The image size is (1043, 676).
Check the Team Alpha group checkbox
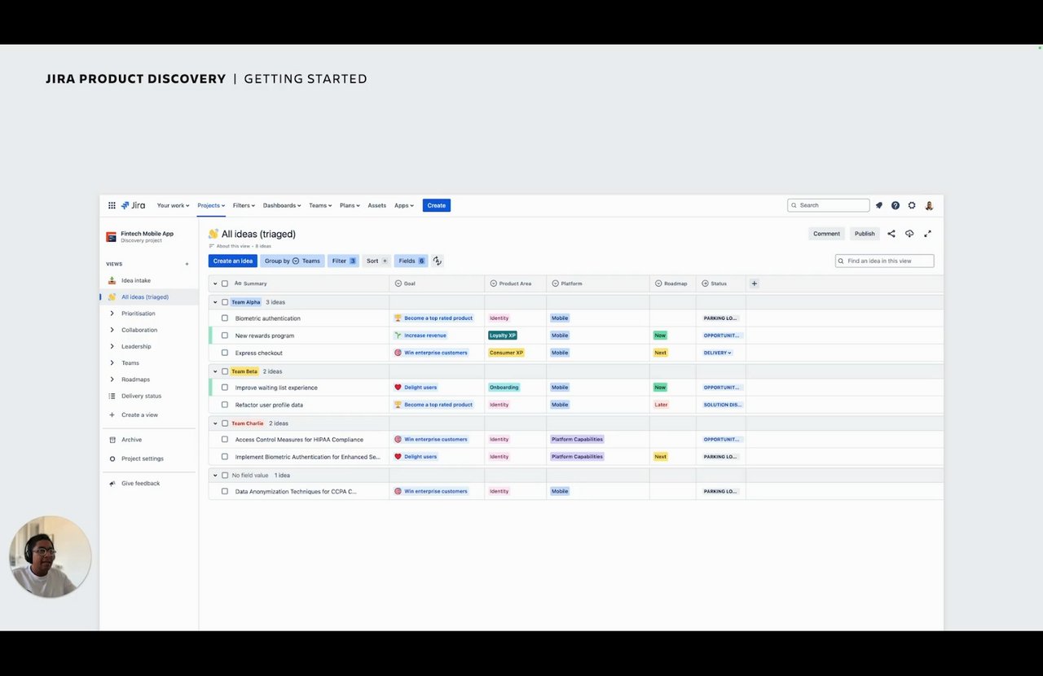tap(225, 302)
